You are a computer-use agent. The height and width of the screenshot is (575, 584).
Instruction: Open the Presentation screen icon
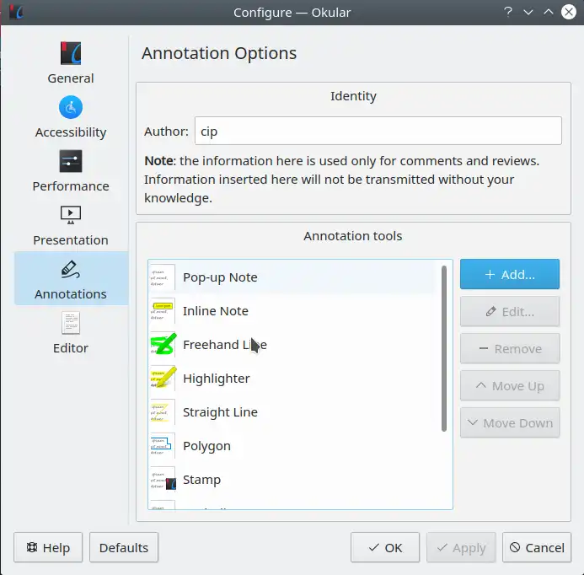coord(71,215)
